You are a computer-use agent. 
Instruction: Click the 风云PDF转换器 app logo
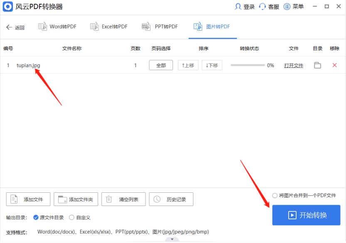(x=7, y=6)
